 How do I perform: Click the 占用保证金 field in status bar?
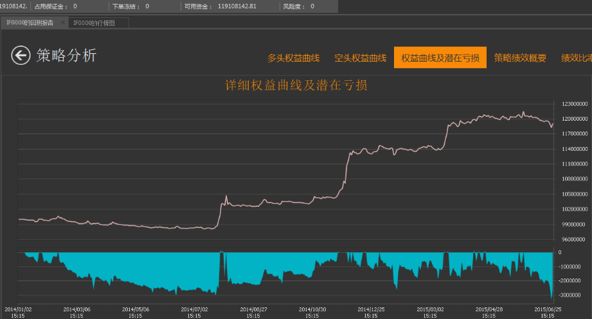(55, 6)
